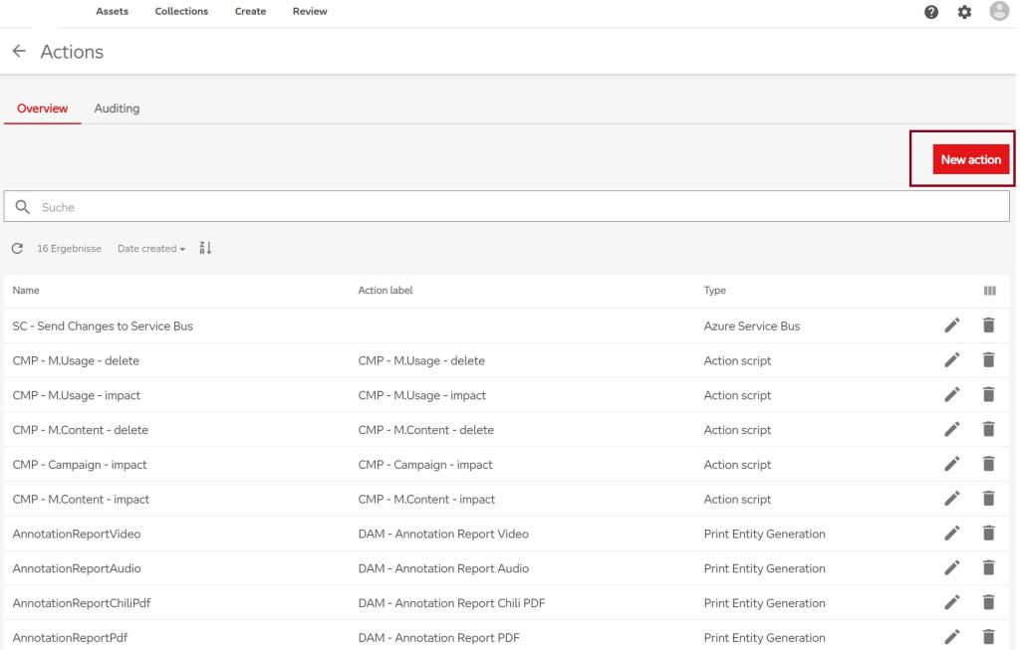Click the back arrow next to Actions
Image resolution: width=1020 pixels, height=650 pixels.
tap(18, 52)
